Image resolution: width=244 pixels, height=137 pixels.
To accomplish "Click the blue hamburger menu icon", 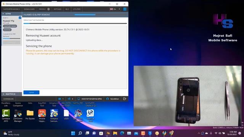I will (125, 9).
